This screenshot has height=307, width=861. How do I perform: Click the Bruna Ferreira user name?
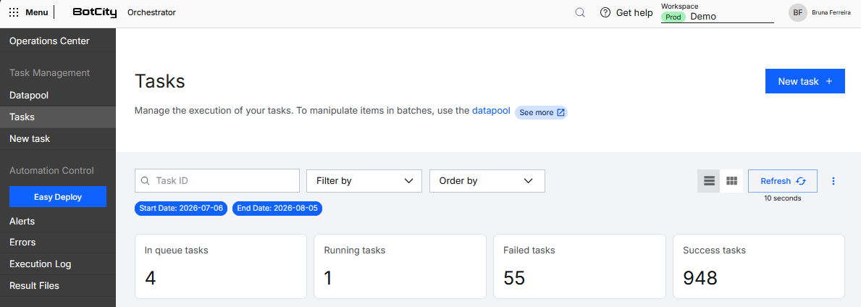tap(831, 12)
